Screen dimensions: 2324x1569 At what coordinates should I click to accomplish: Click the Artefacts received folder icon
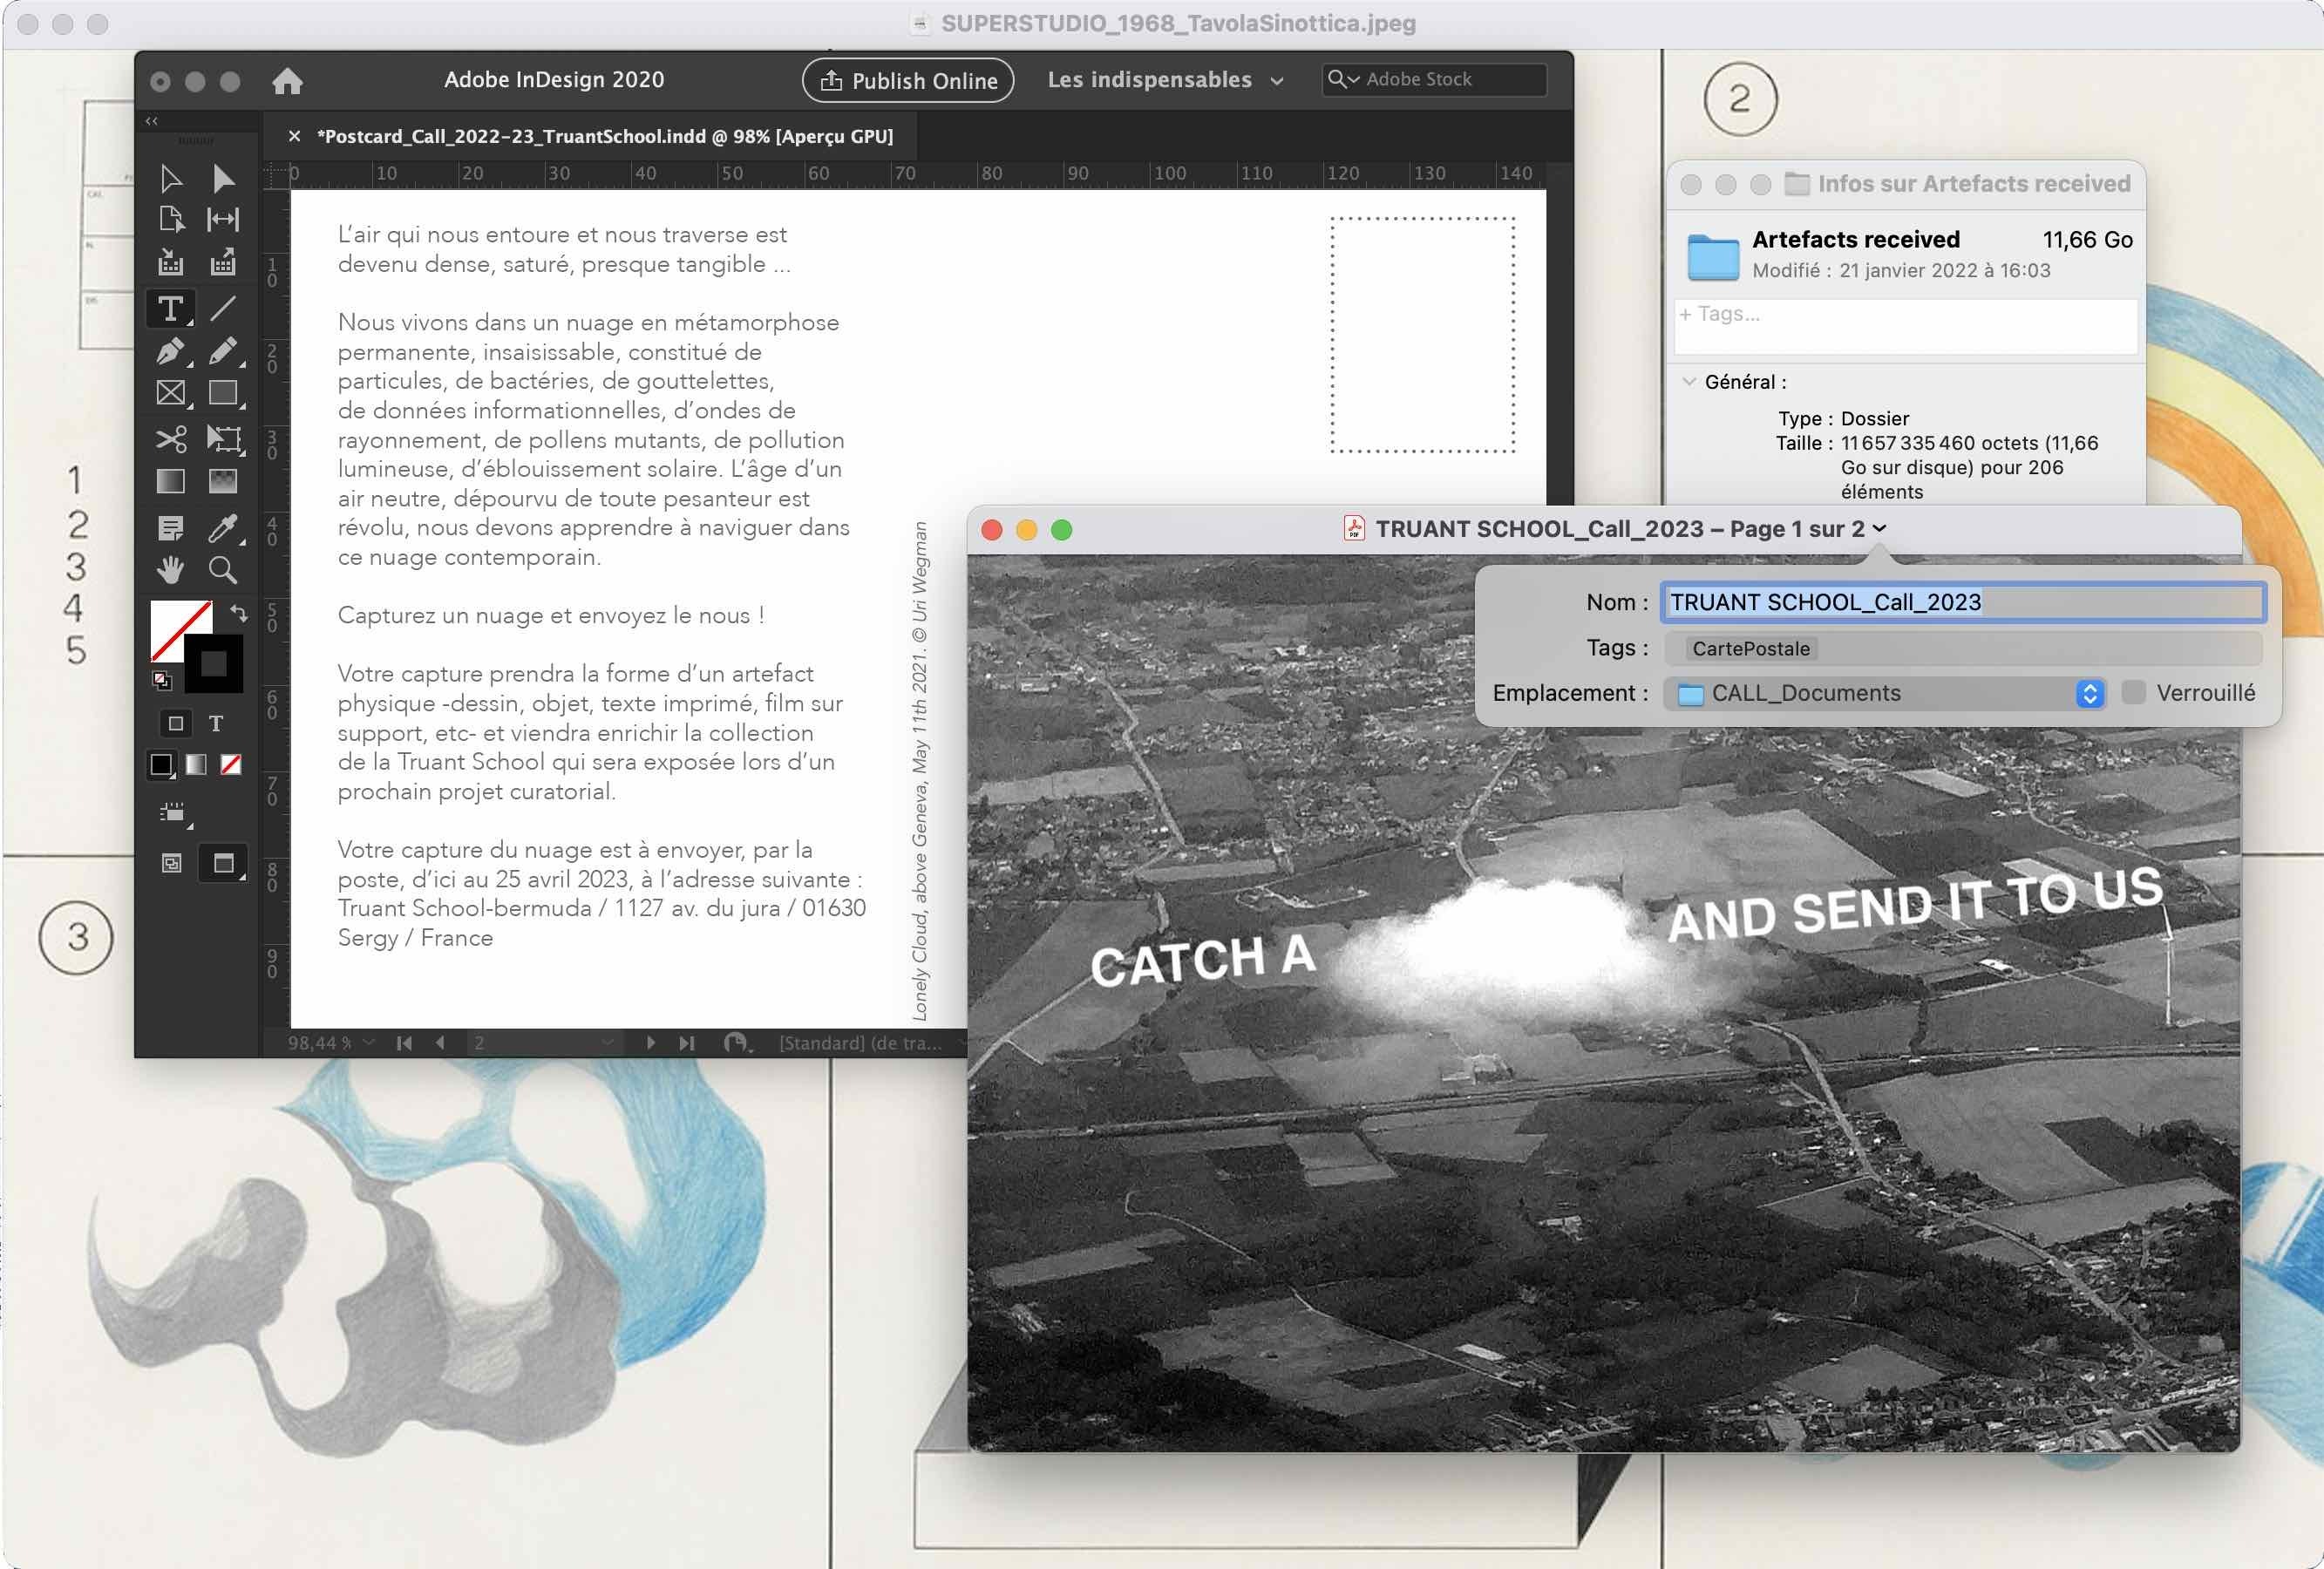point(1713,257)
